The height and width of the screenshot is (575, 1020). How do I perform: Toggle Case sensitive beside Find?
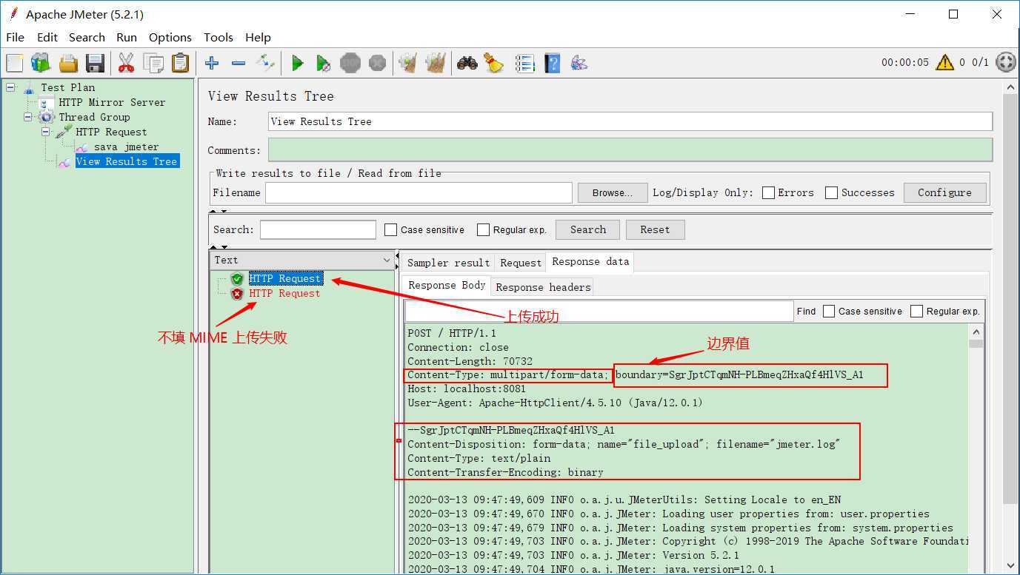click(x=829, y=311)
